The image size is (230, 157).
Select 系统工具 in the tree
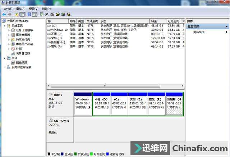[x=17, y=26]
